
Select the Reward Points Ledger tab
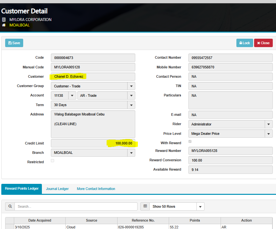(22, 189)
